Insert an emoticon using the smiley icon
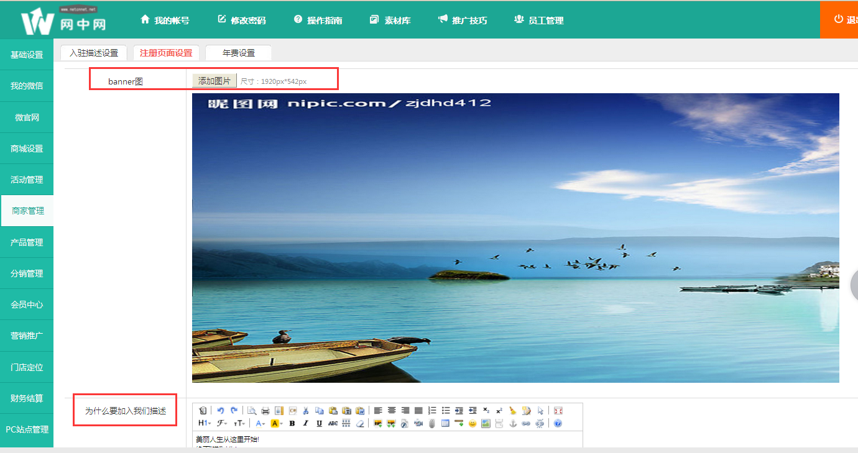Screen dimensions: 858x453 473,424
